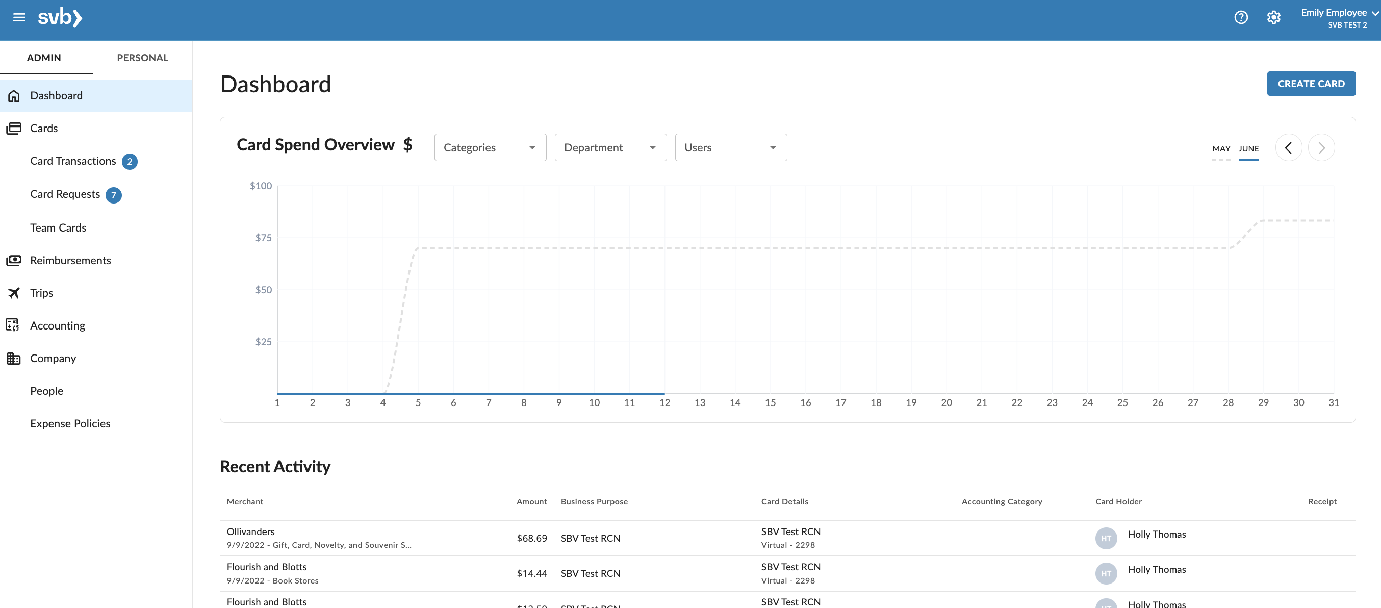Open Cards in the sidebar
1381x608 pixels.
click(x=96, y=129)
